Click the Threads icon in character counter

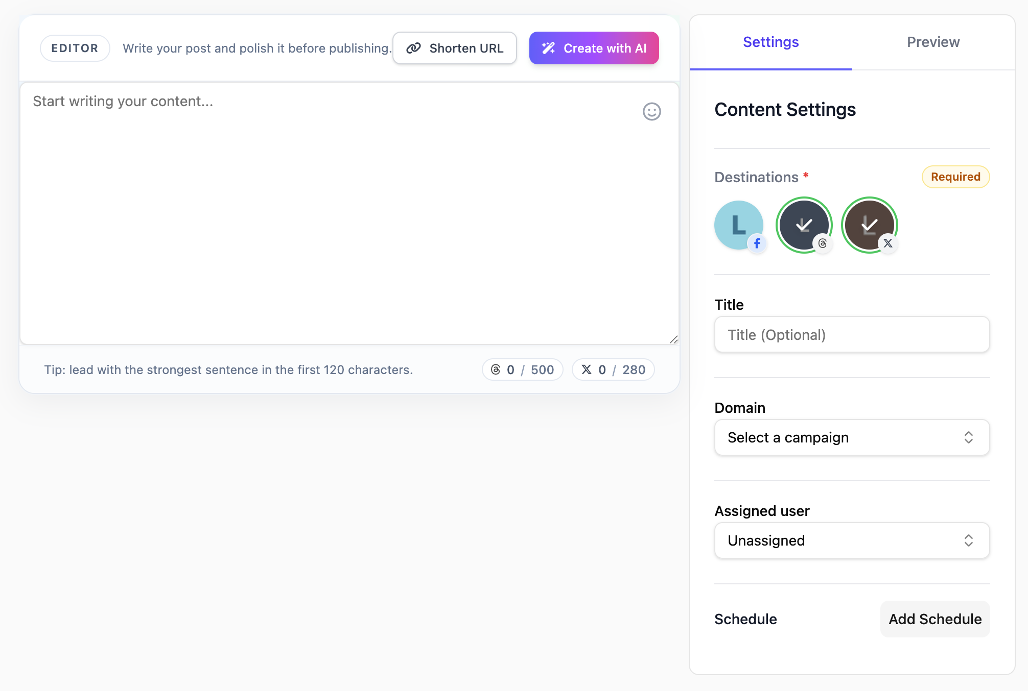point(495,369)
